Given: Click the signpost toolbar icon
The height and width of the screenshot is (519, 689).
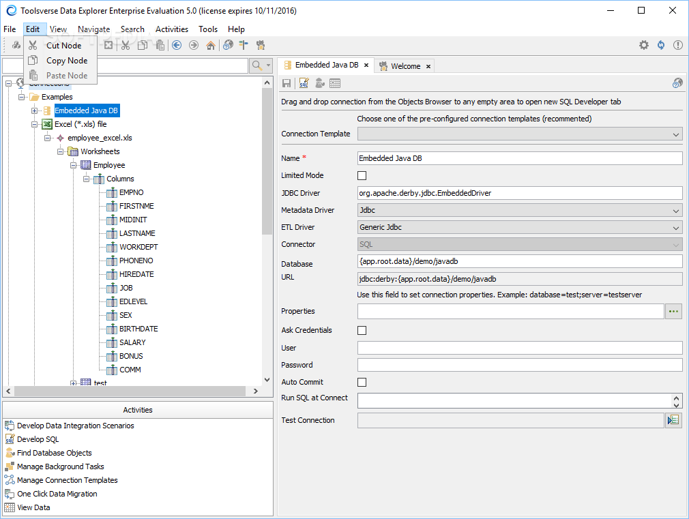Looking at the screenshot, I should tap(244, 45).
